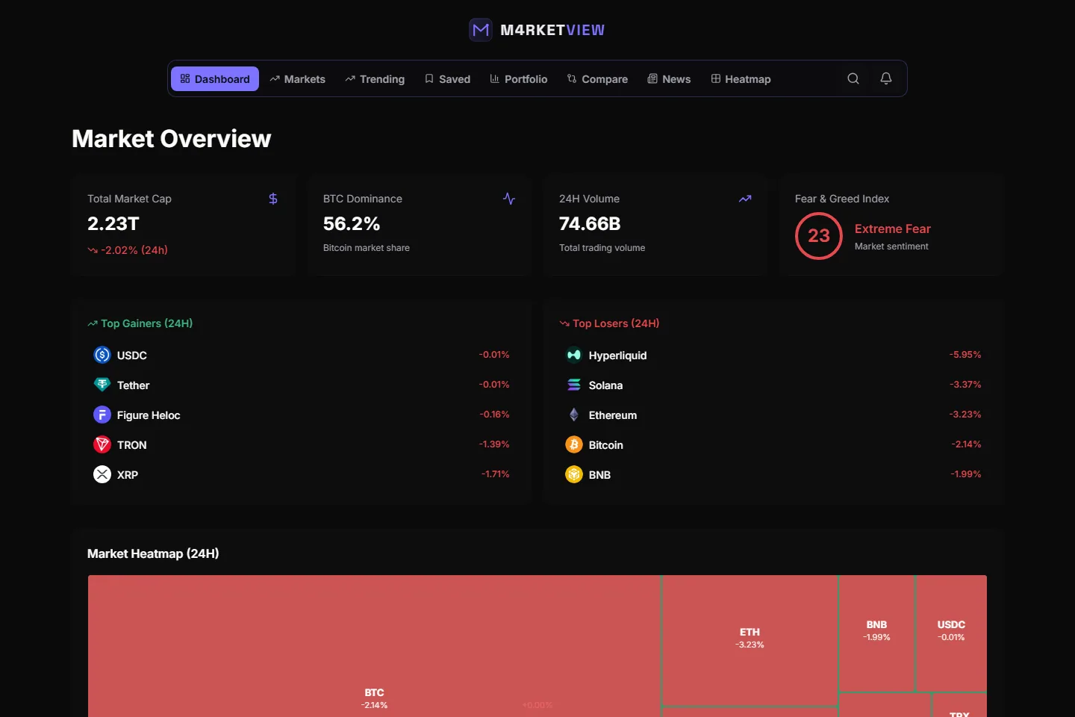Click the dollar icon in Total Market Cap card
This screenshot has height=717, width=1075.
pyautogui.click(x=273, y=199)
